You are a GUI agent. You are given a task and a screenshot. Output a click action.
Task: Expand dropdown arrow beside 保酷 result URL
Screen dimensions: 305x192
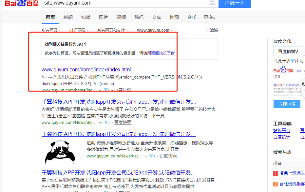pos(100,123)
